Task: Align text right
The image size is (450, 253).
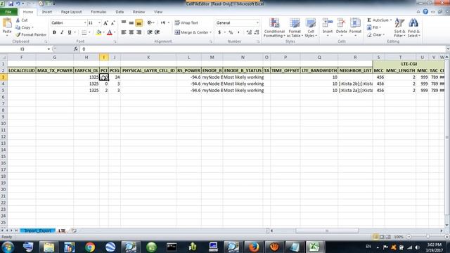Action: coord(139,32)
